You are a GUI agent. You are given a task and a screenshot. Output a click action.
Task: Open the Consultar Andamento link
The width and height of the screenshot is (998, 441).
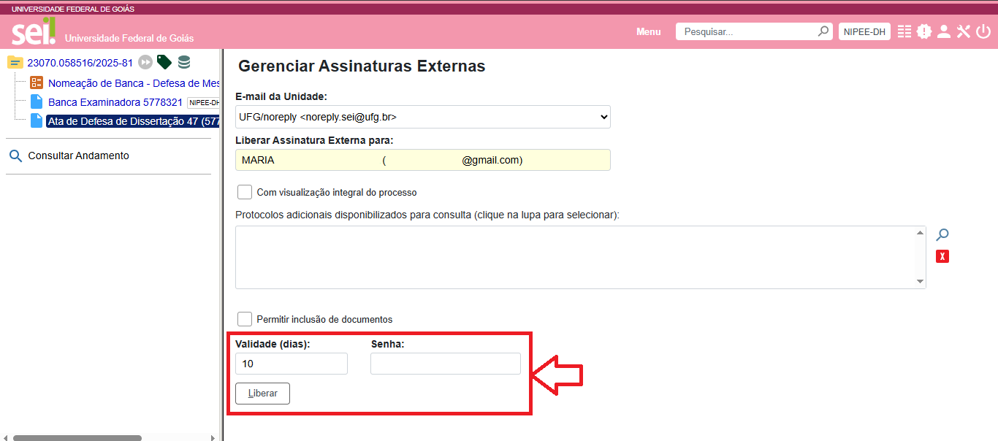[x=78, y=156]
